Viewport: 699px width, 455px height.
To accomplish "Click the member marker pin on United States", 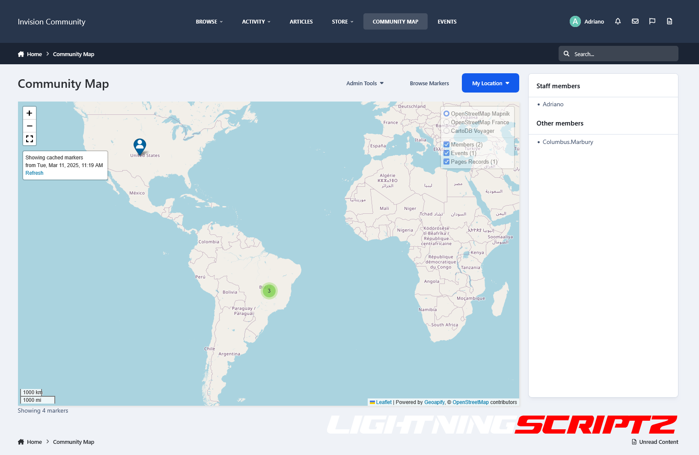I will (x=140, y=146).
